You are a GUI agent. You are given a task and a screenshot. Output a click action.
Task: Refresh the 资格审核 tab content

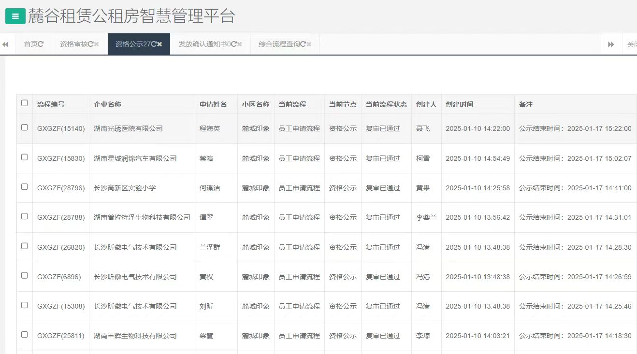pos(90,43)
